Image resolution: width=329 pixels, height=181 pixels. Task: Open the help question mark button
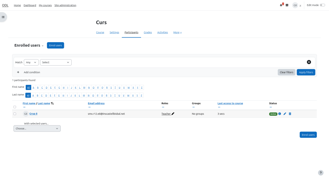click(x=321, y=173)
